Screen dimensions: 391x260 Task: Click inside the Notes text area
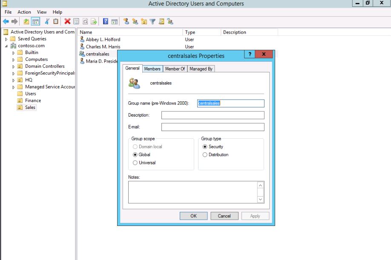click(193, 192)
